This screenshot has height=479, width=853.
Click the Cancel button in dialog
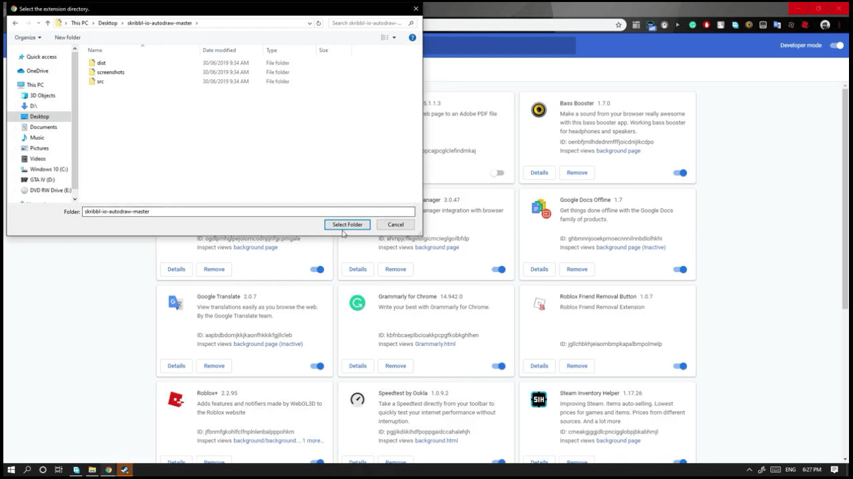pos(396,224)
